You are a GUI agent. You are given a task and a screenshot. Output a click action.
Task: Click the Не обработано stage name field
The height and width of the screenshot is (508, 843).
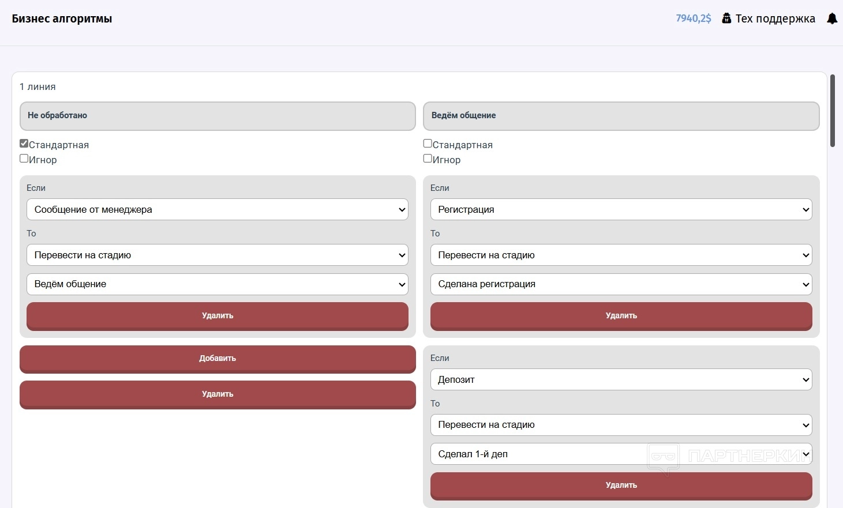pos(218,116)
